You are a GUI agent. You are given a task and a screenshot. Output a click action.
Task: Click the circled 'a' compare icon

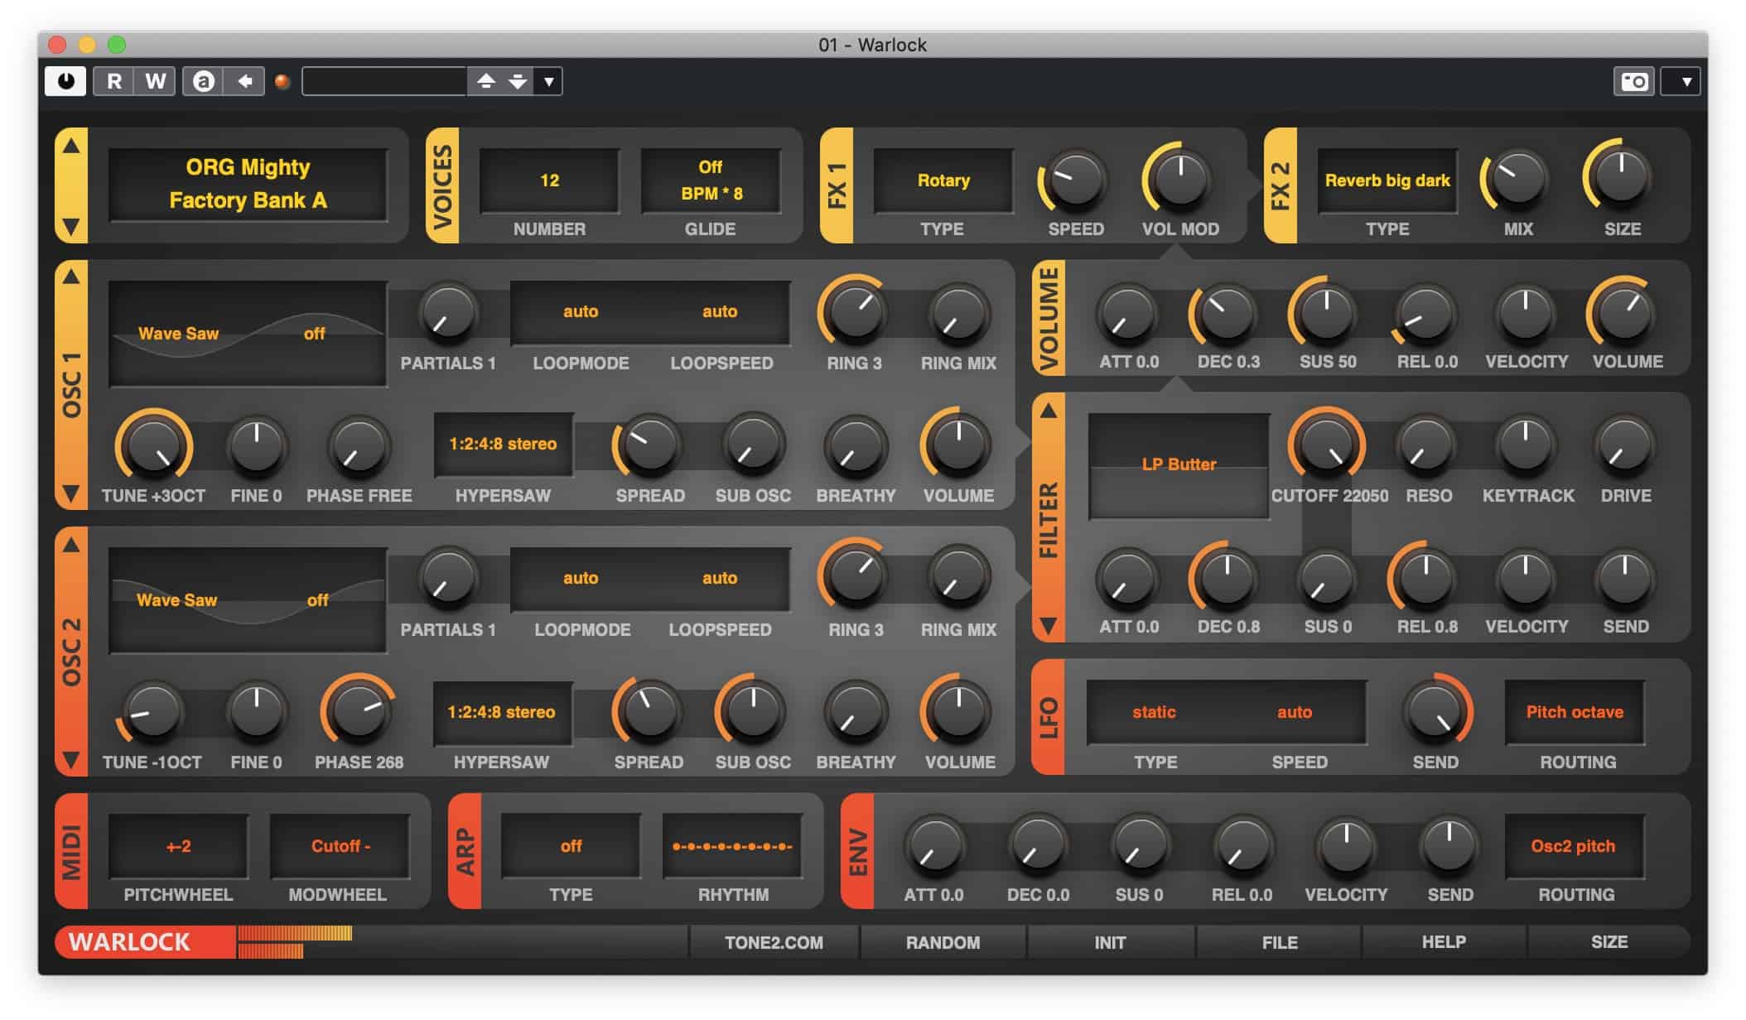[x=203, y=81]
